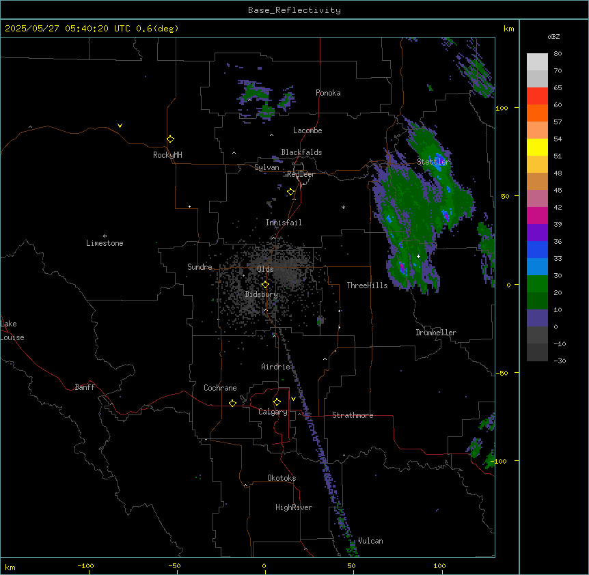Click the Limestone label
This screenshot has height=575, width=589.
click(105, 243)
